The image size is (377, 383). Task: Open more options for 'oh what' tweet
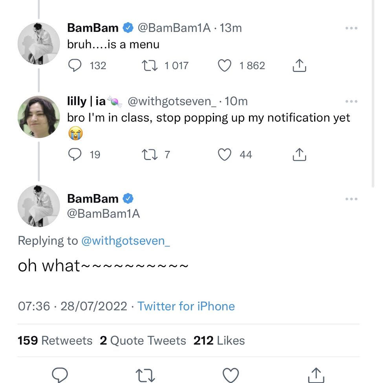coord(351,199)
